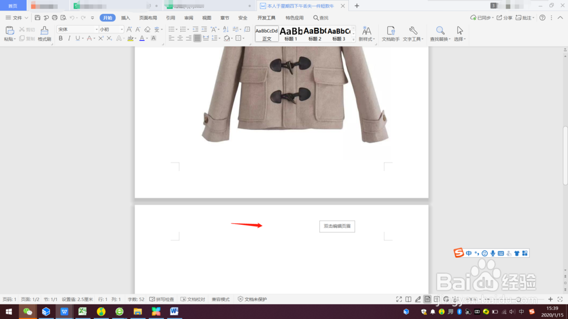Open Text Tools (文字工具) dropdown
The image size is (568, 319).
click(413, 39)
